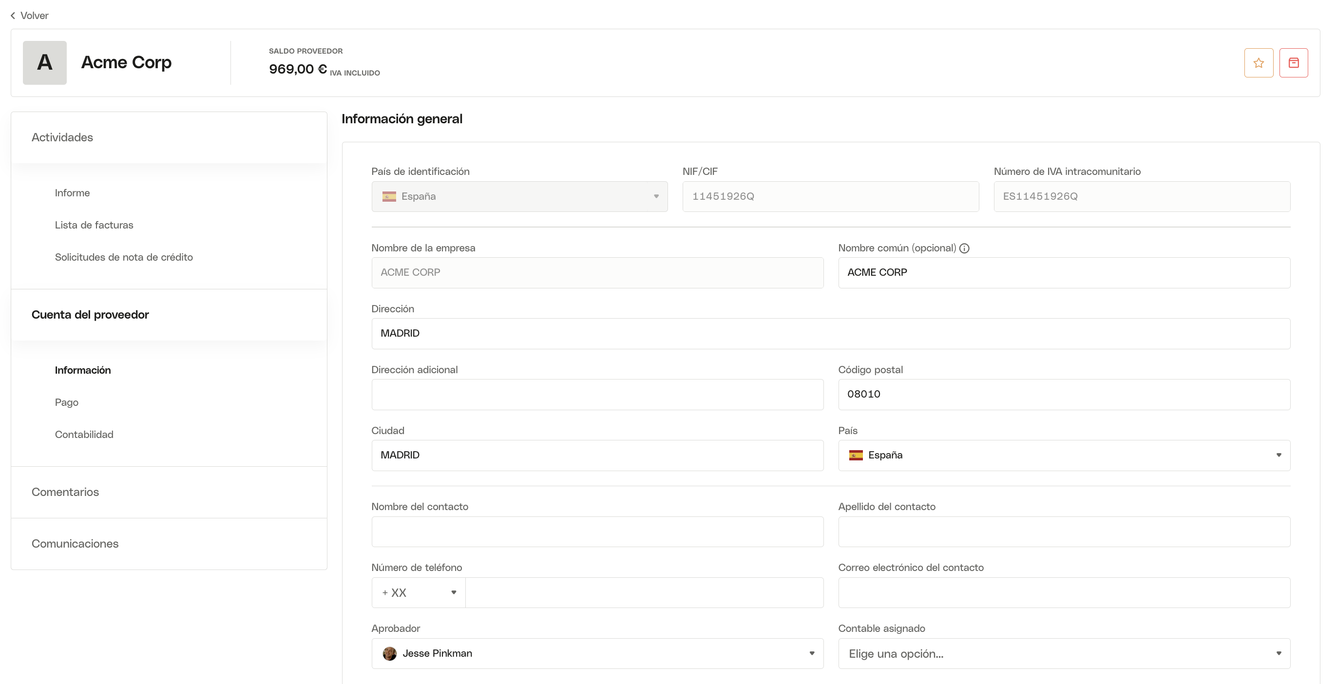Image resolution: width=1336 pixels, height=684 pixels.
Task: Select the Cuenta del proveedor section
Action: [169, 315]
